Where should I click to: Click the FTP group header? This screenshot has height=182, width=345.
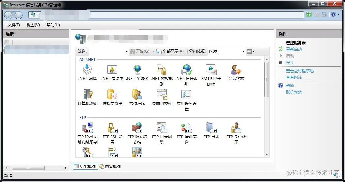(83, 117)
